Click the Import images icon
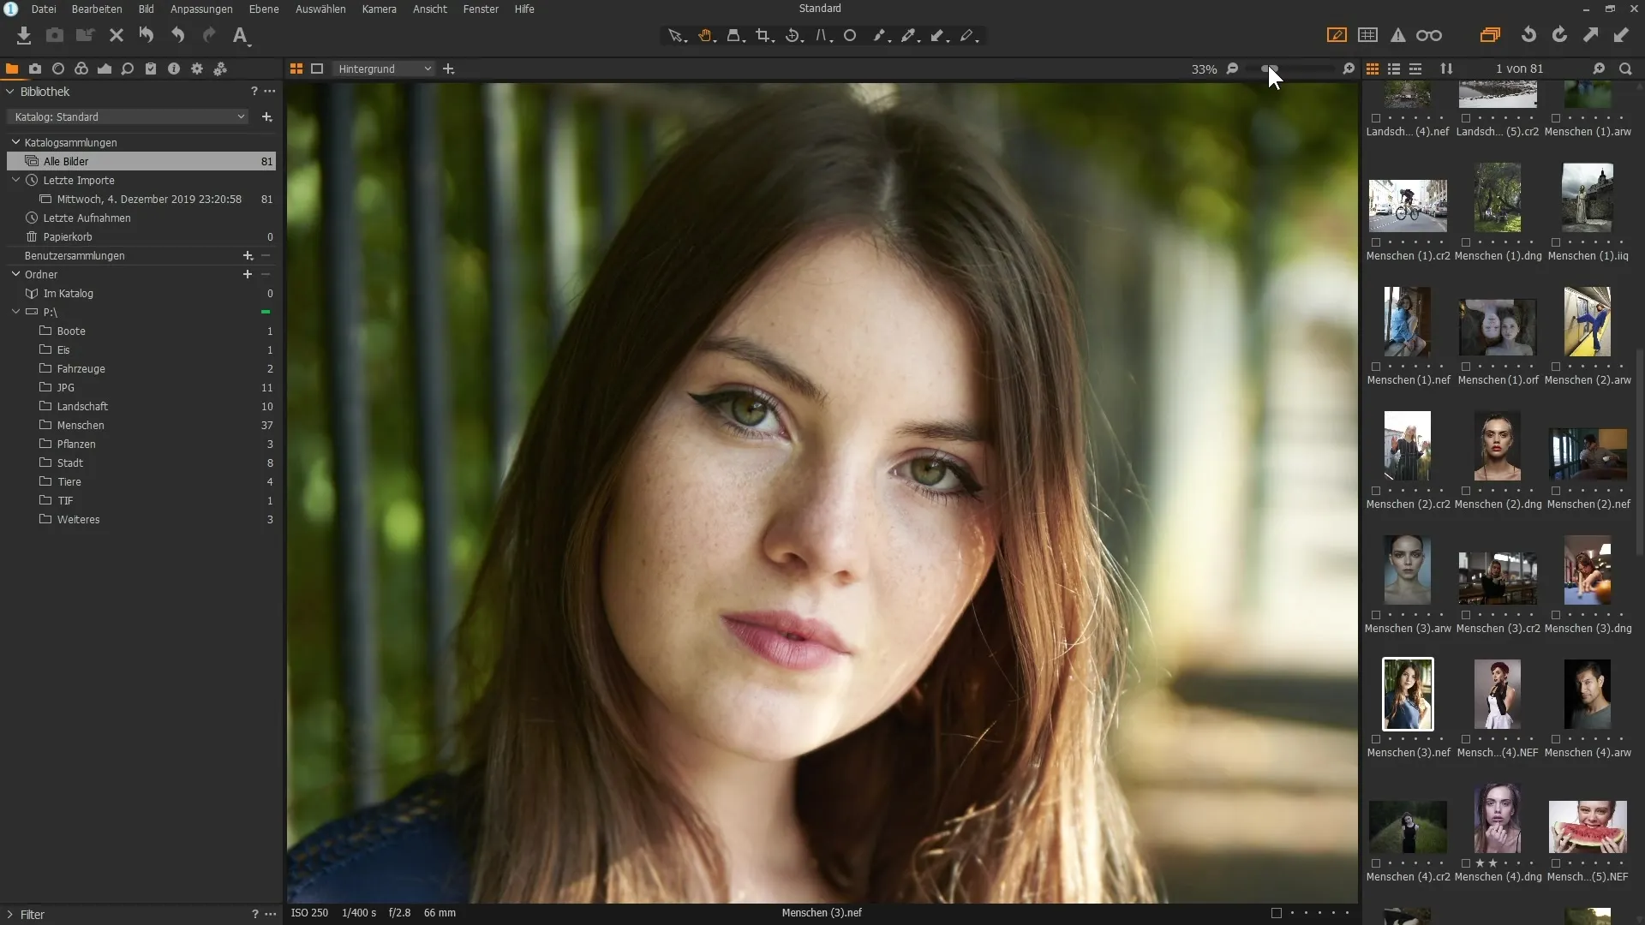 pos(24,35)
